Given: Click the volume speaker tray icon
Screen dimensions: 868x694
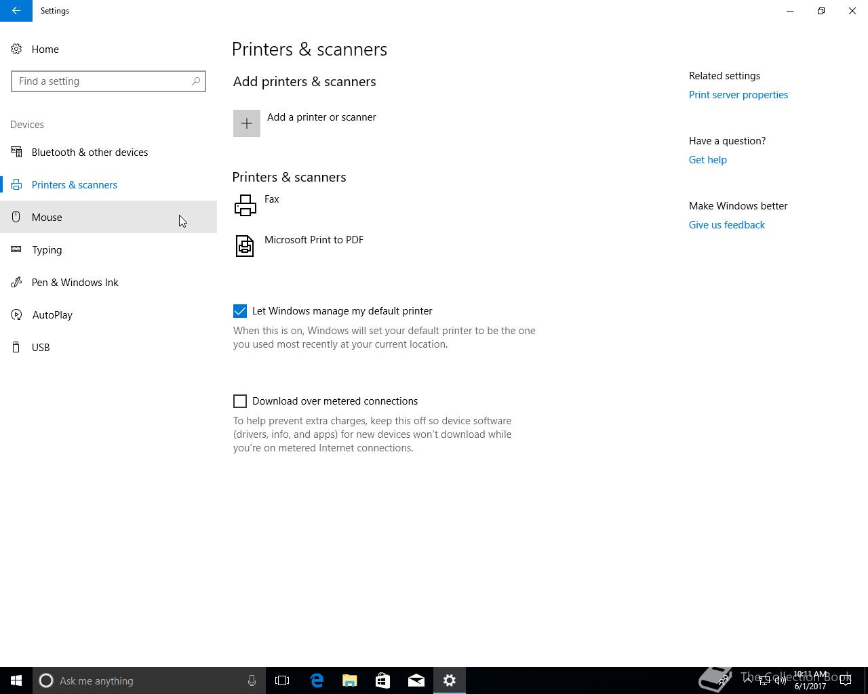Looking at the screenshot, I should (781, 680).
